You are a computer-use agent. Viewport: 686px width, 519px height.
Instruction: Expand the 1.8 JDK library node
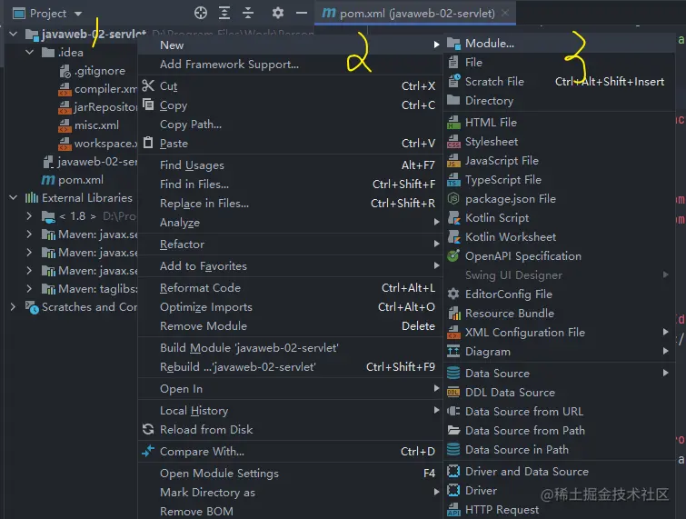coord(29,215)
